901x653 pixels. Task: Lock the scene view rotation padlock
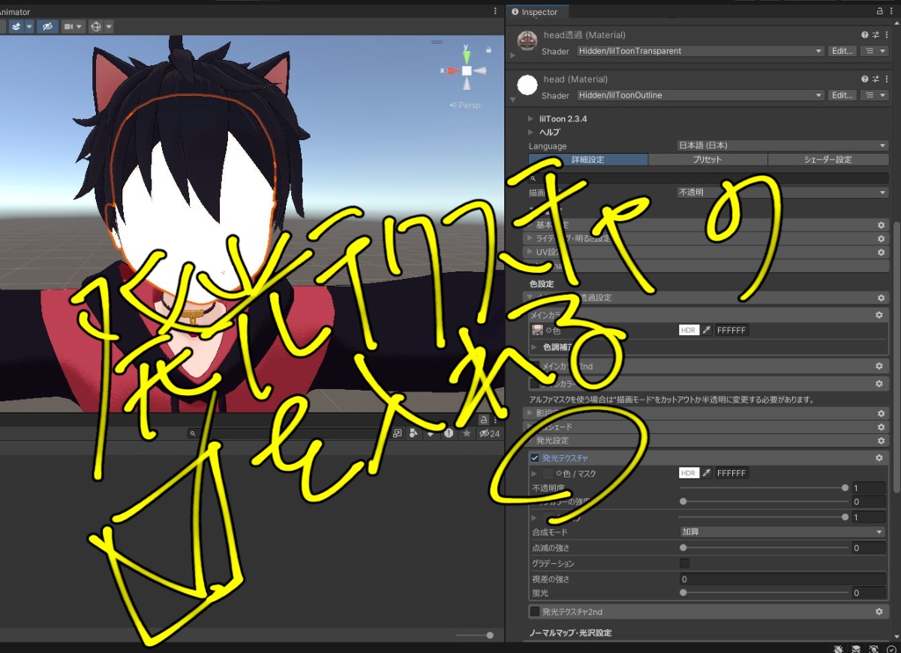pyautogui.click(x=488, y=50)
